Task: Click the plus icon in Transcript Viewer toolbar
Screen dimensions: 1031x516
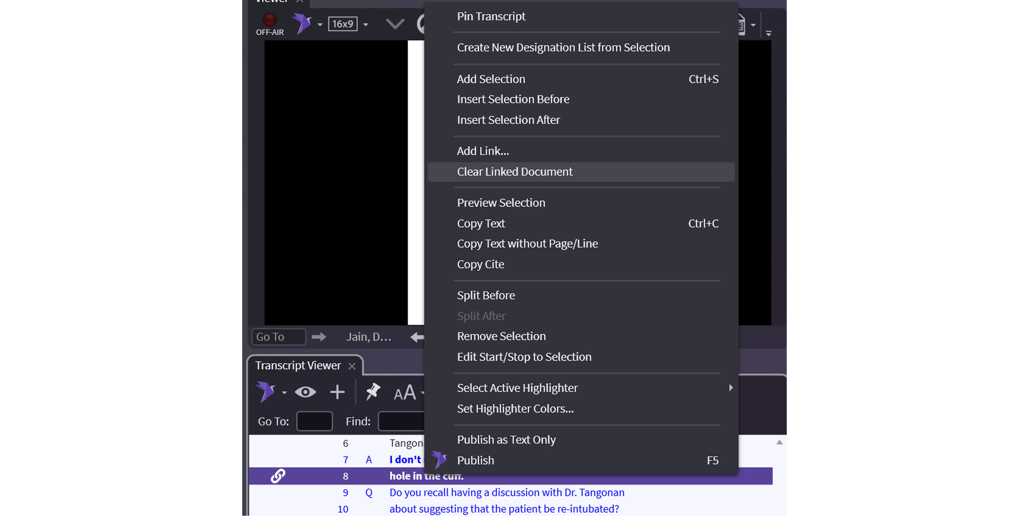Action: click(x=337, y=392)
